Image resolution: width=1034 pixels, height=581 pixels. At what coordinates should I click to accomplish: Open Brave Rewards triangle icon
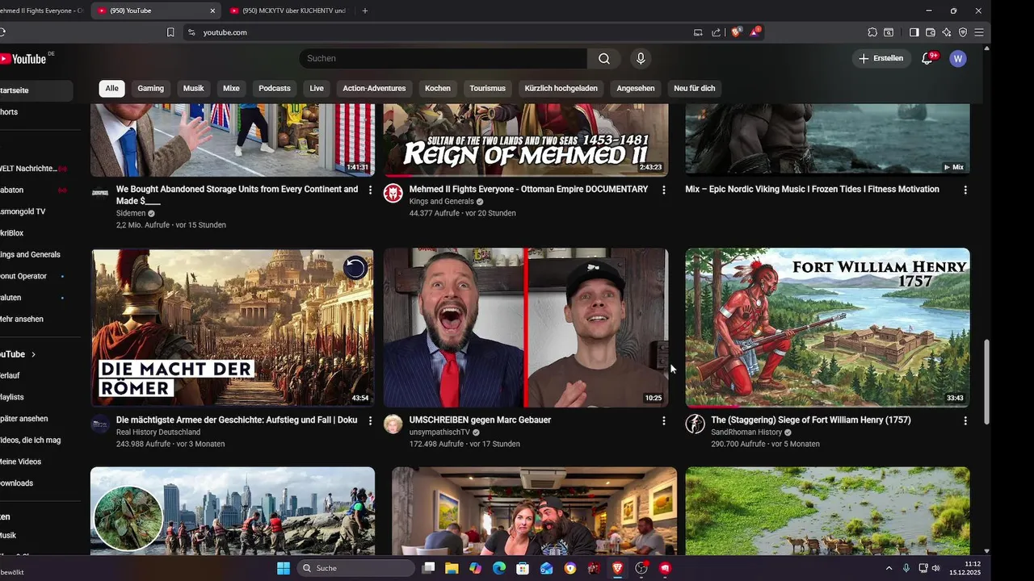click(x=754, y=32)
